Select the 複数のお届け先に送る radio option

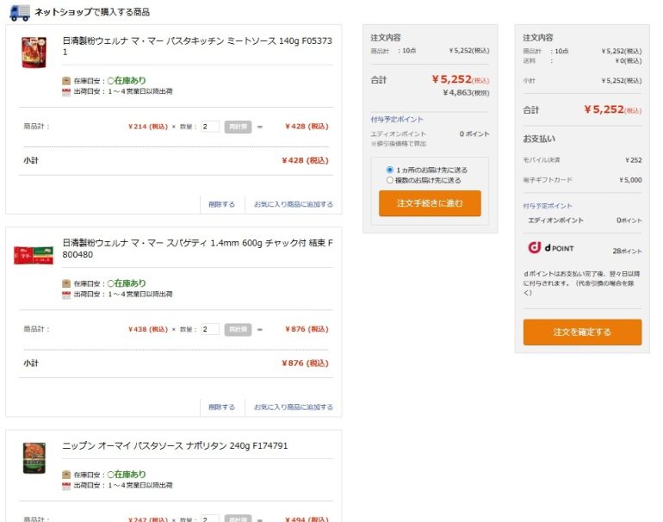(390, 180)
